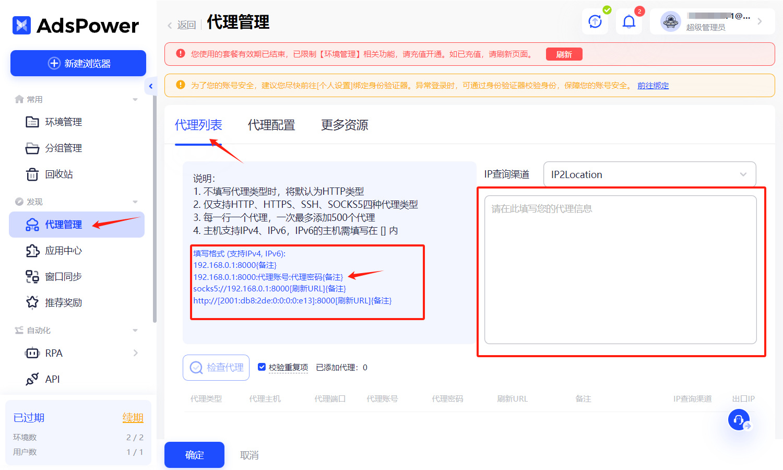Switch to the 代理列表 tab
The width and height of the screenshot is (783, 470).
click(x=198, y=125)
